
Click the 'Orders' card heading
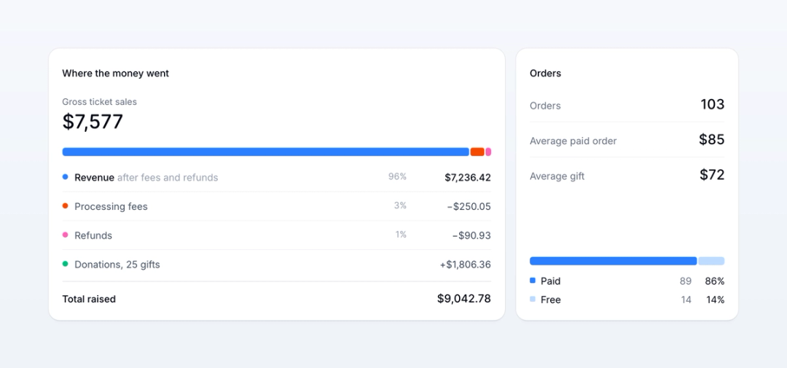click(x=546, y=74)
